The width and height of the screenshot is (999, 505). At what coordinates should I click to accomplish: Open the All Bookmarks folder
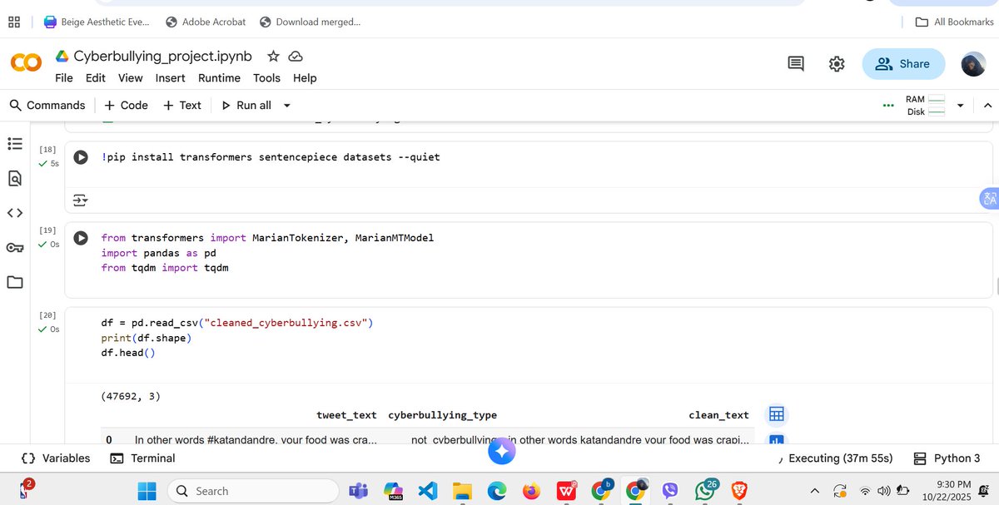click(x=955, y=22)
